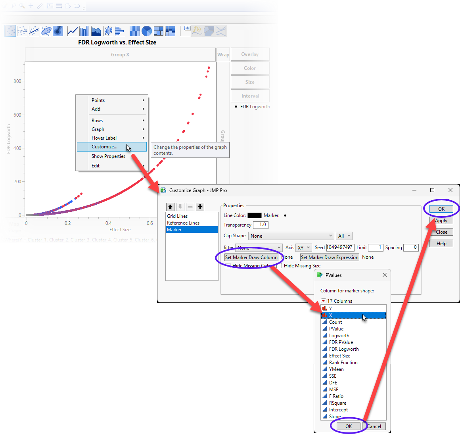Click the Limit input field
Image resolution: width=460 pixels, height=434 pixels.
(x=376, y=248)
